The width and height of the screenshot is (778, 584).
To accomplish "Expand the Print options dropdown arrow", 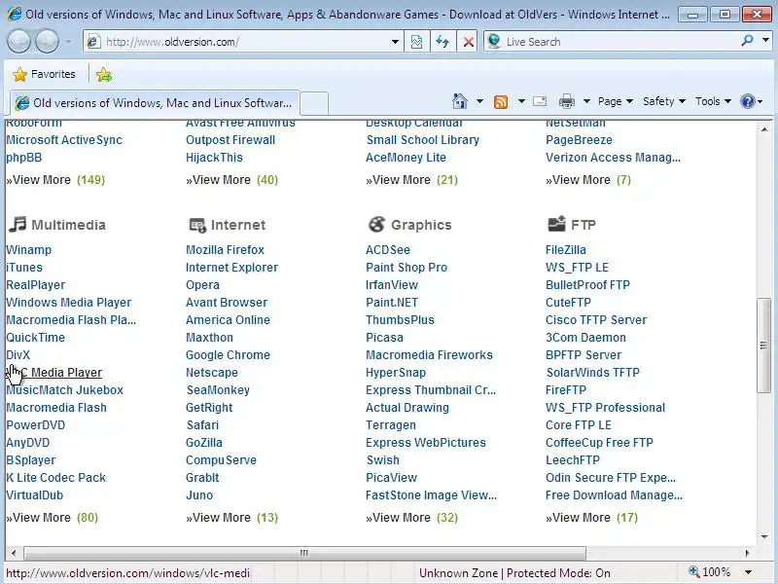I will [x=586, y=101].
